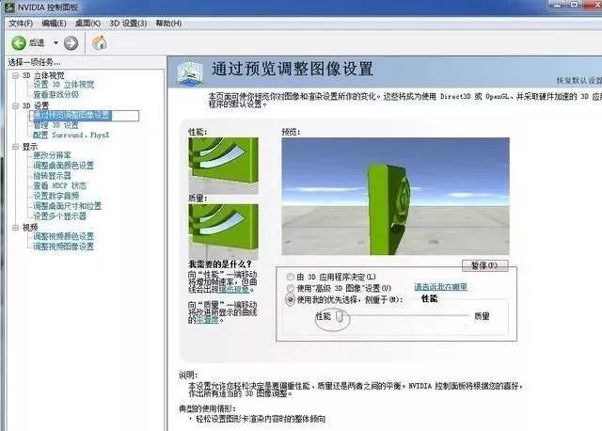
Task: Select 通过预览调整图像设置 tree item
Action: click(x=72, y=115)
